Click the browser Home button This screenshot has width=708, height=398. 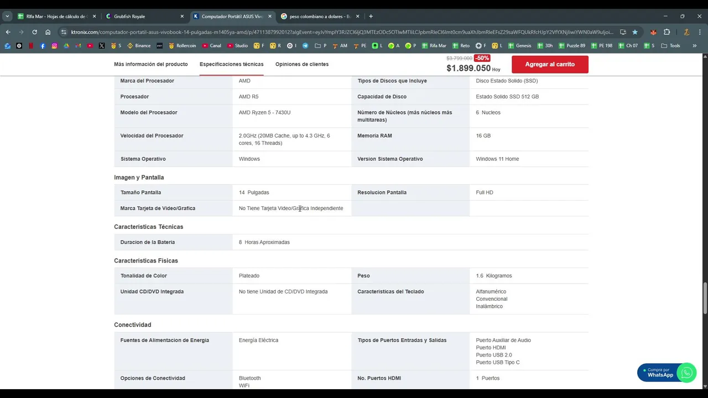pos(48,32)
